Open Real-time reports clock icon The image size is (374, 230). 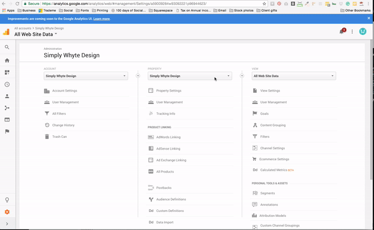7,85
